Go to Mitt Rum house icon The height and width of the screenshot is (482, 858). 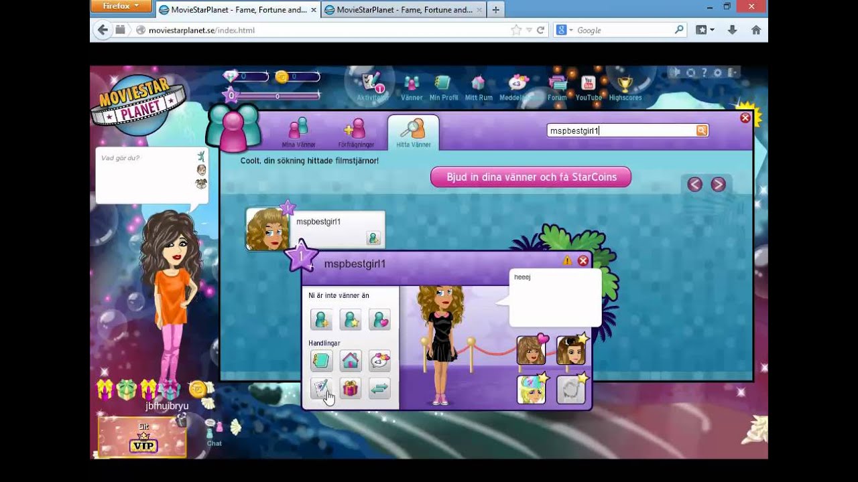(478, 88)
